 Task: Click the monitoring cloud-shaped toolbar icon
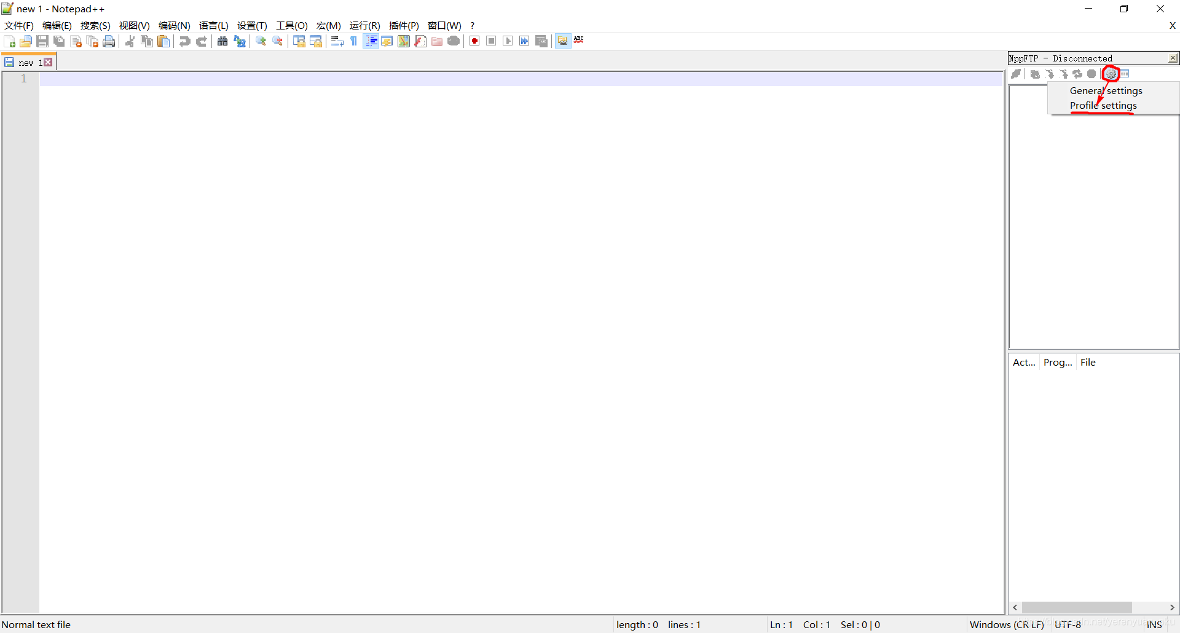tap(454, 41)
